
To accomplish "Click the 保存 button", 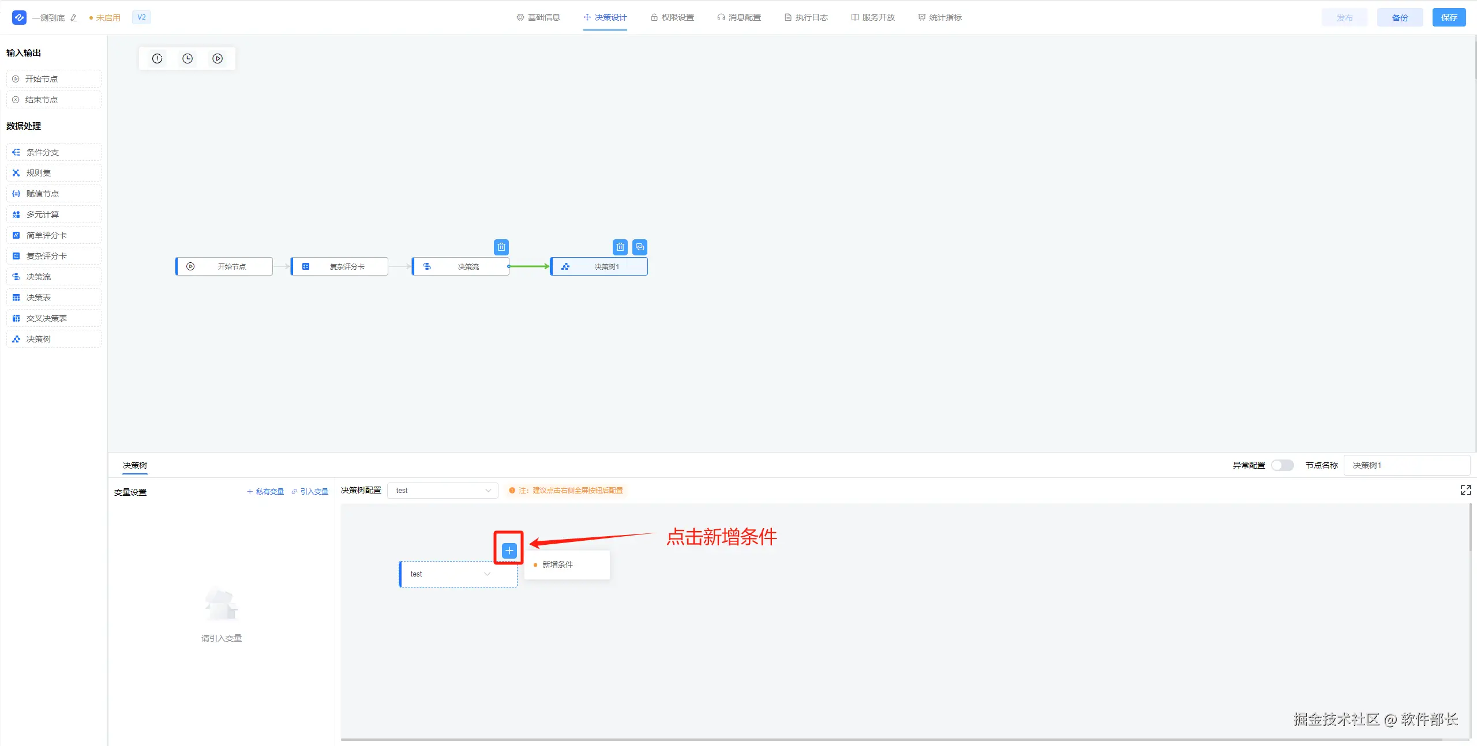I will tap(1449, 17).
